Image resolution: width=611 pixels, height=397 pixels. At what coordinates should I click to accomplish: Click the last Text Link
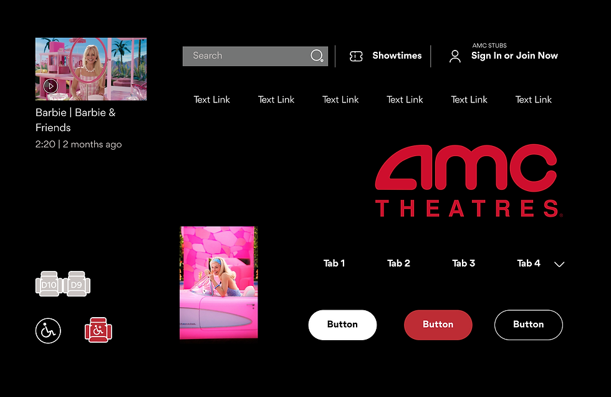click(533, 100)
